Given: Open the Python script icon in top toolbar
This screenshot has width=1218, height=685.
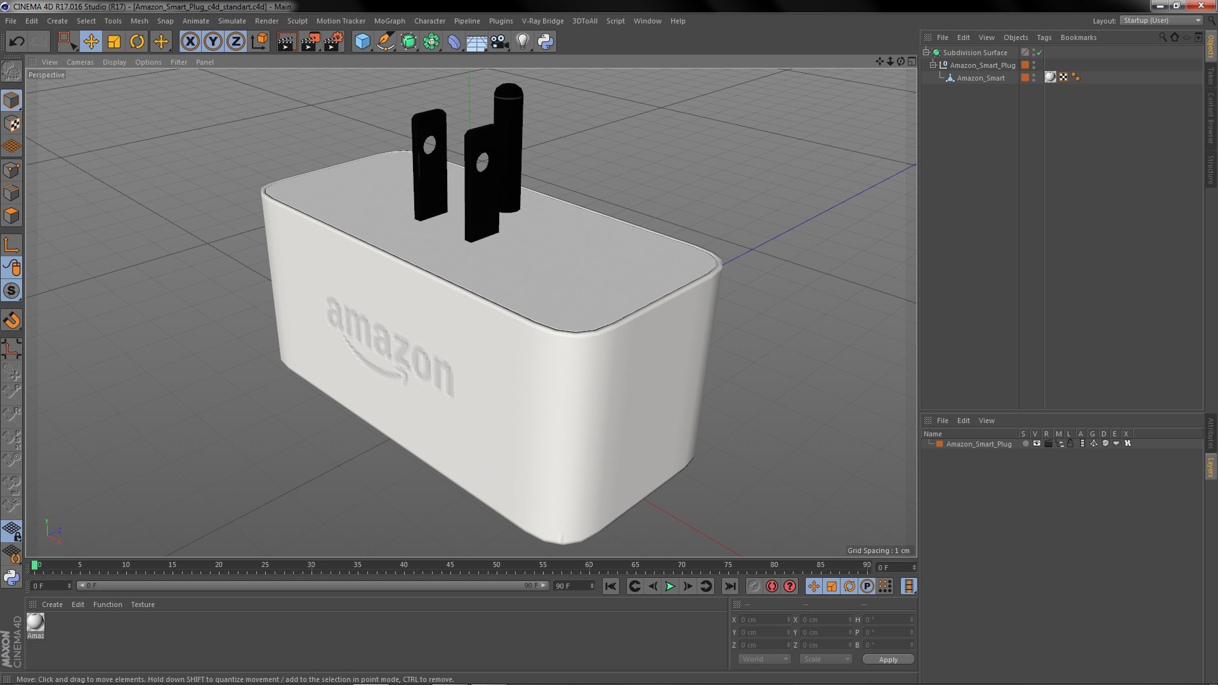Looking at the screenshot, I should point(546,42).
